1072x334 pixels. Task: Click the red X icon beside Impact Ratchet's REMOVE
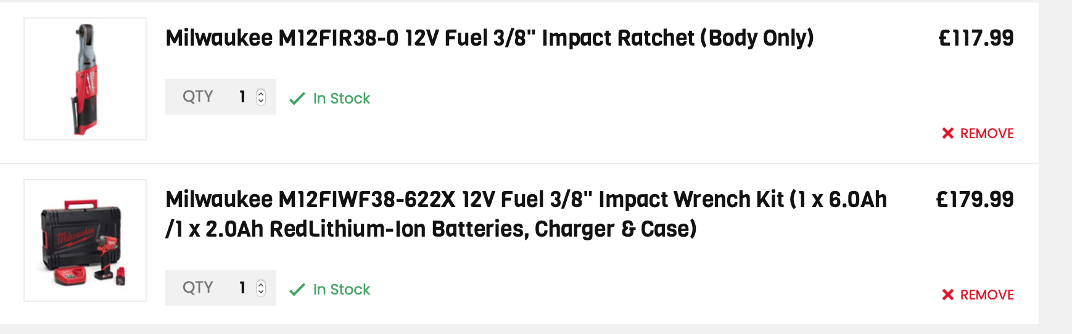(x=948, y=133)
